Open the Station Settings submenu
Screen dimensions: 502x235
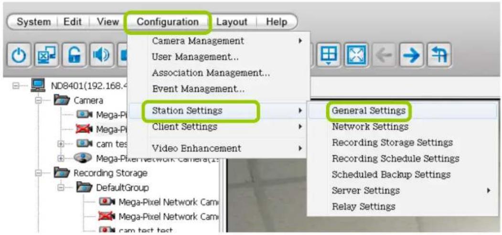pos(219,111)
